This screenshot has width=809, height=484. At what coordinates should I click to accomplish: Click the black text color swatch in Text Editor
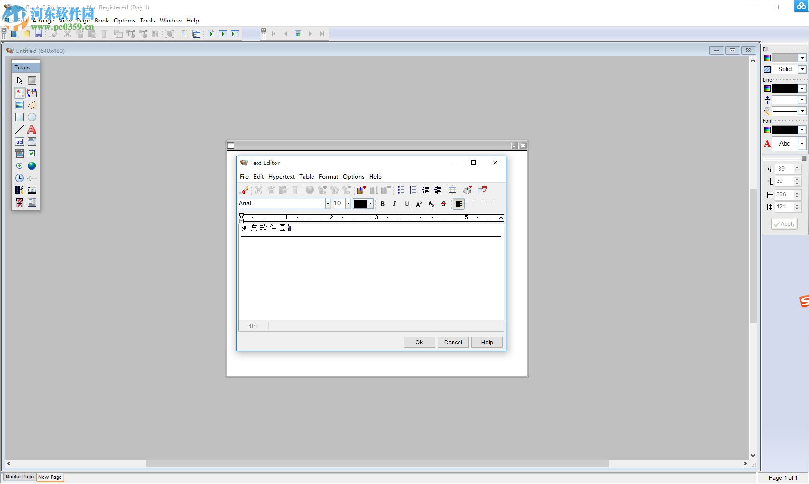pyautogui.click(x=360, y=203)
